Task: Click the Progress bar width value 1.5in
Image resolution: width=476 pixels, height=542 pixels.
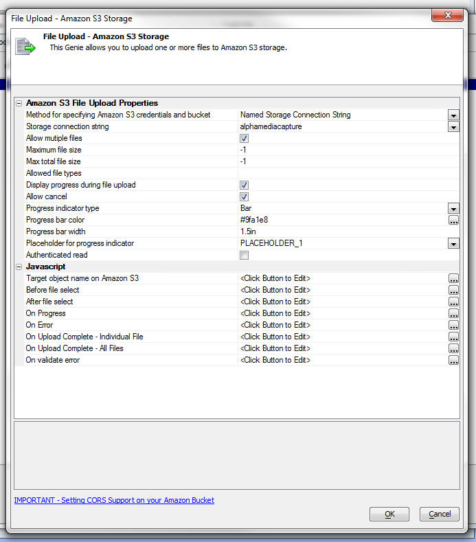Action: click(248, 232)
